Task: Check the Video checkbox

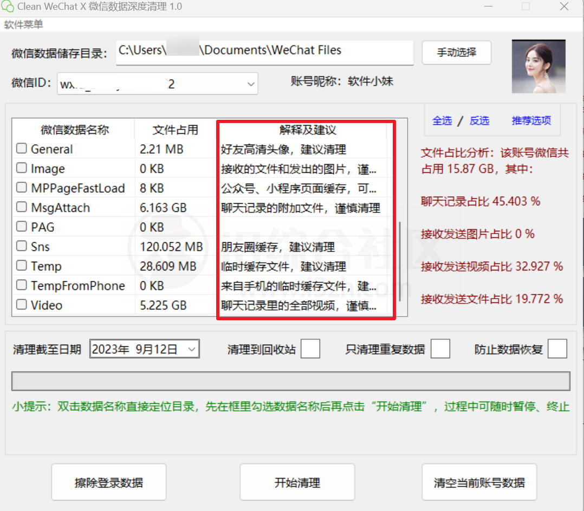Action: [22, 305]
